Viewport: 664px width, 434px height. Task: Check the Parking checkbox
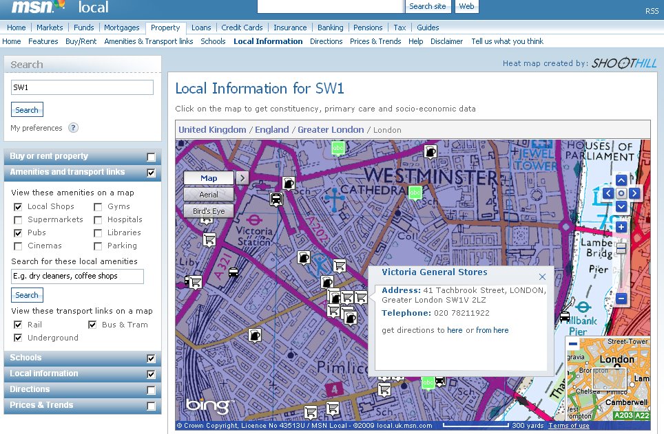[x=98, y=246]
